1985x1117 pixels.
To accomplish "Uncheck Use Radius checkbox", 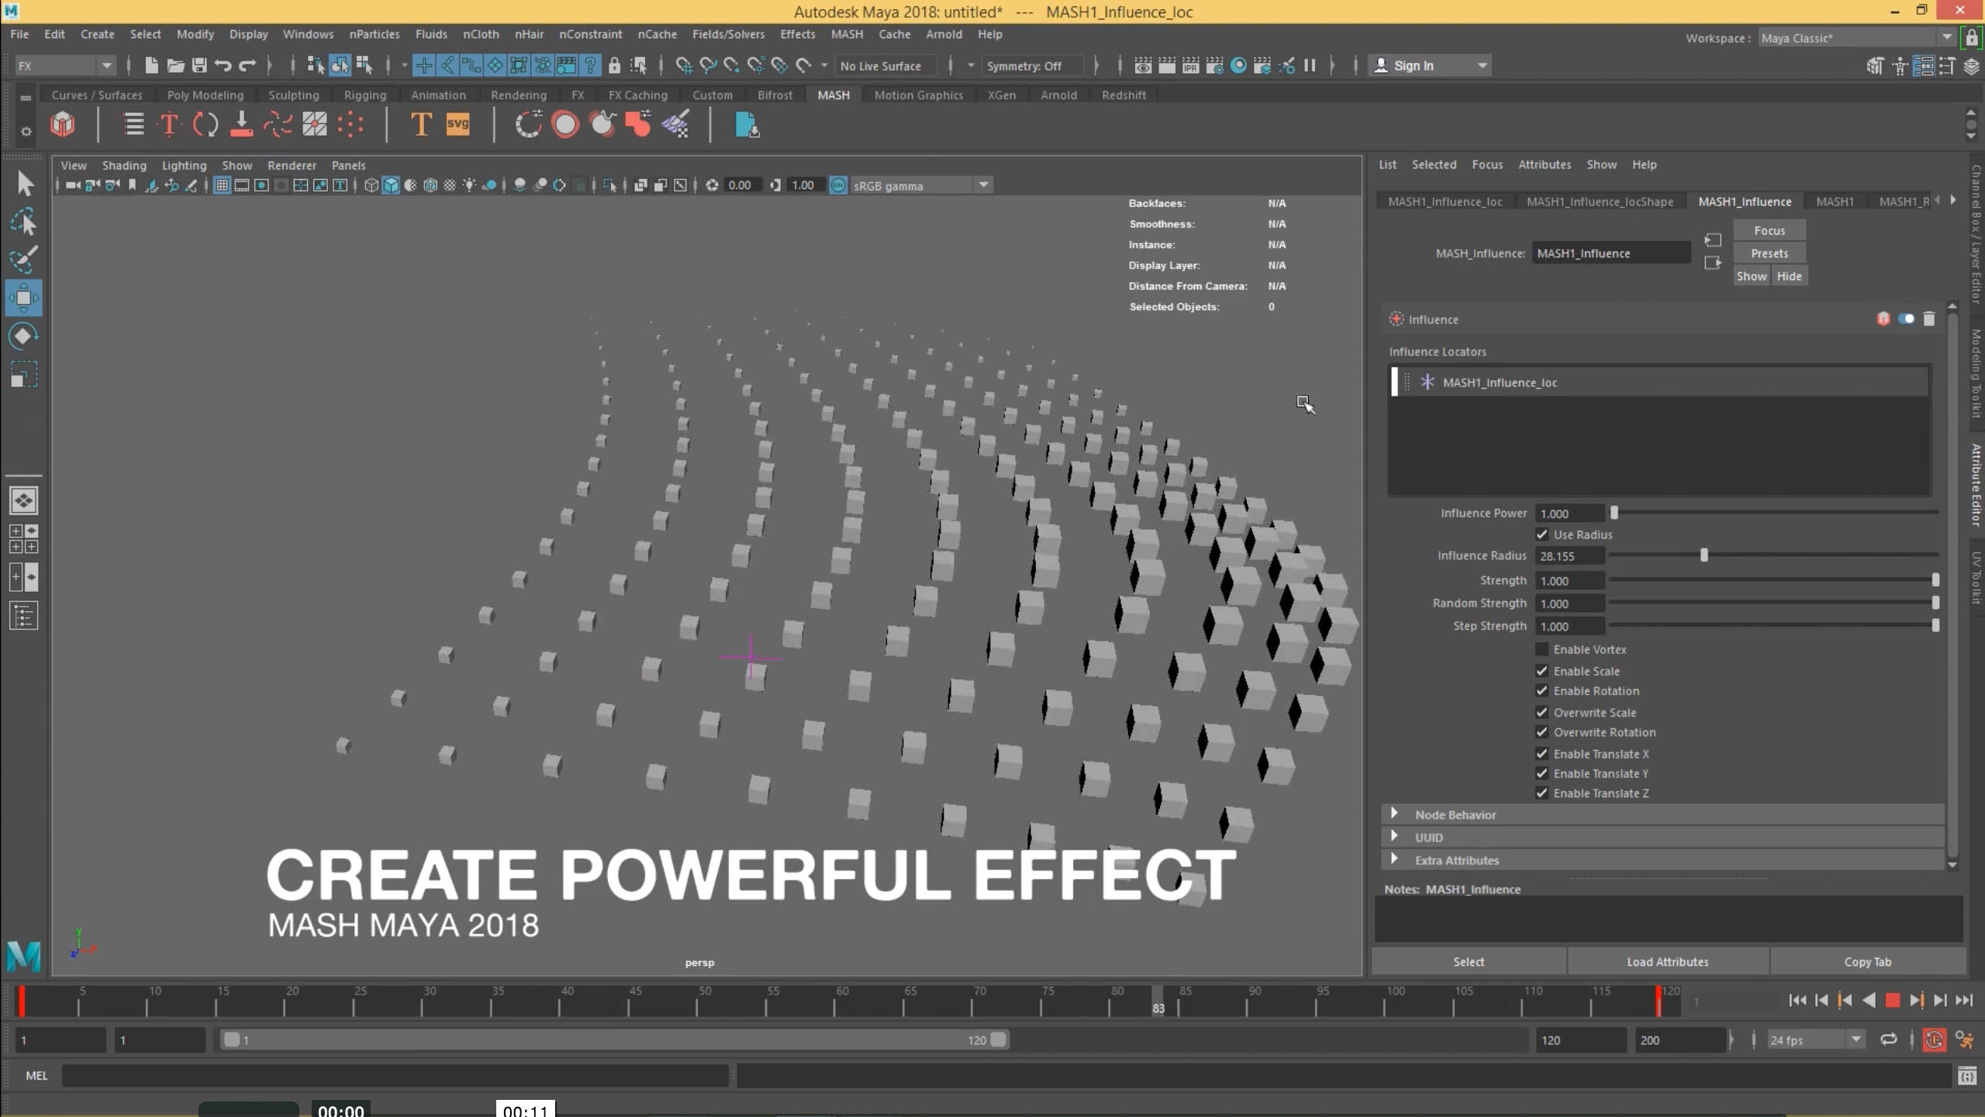I will click(x=1541, y=534).
